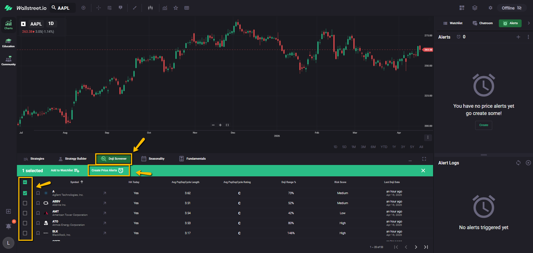Click the candlestick chart type icon in toolbar
This screenshot has width=533, height=253.
pyautogui.click(x=150, y=8)
